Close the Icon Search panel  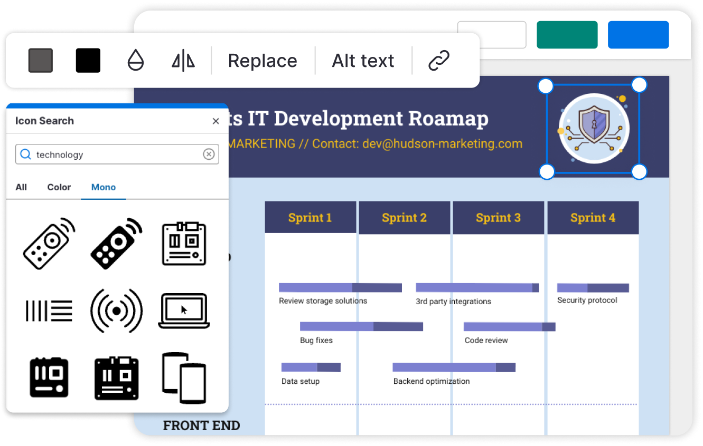click(x=216, y=121)
